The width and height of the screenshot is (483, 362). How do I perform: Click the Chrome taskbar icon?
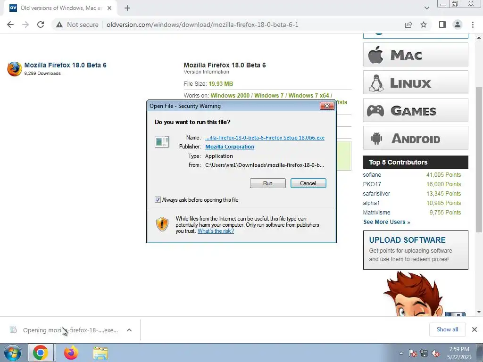[41, 353]
